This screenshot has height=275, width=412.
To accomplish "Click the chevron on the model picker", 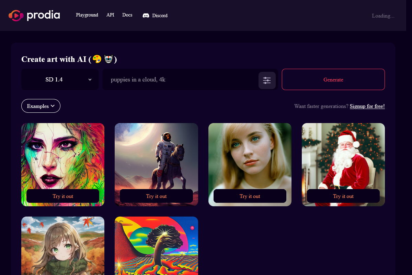I will pyautogui.click(x=90, y=79).
